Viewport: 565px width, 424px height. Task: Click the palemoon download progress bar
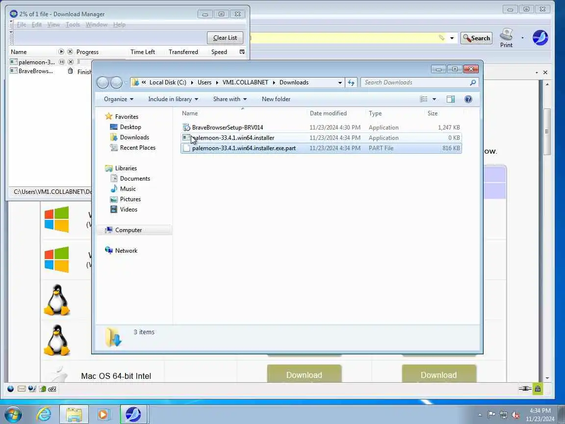102,62
